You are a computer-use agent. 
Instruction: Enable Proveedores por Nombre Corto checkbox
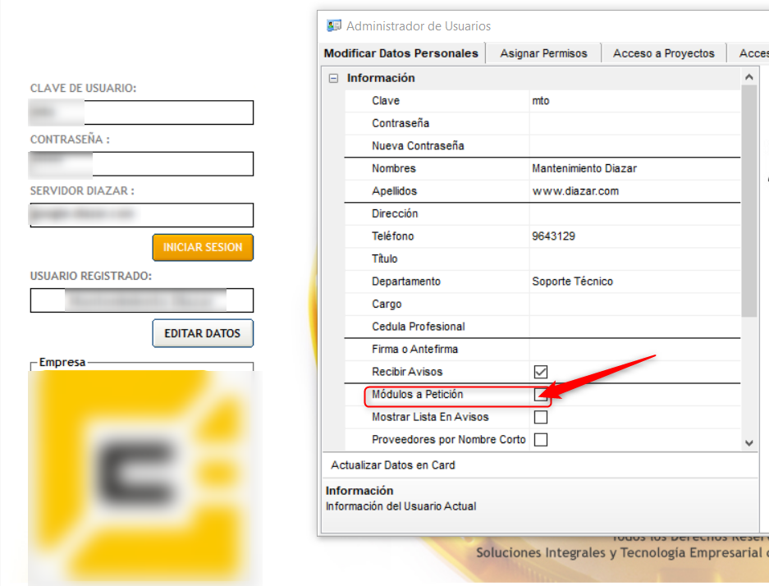541,440
